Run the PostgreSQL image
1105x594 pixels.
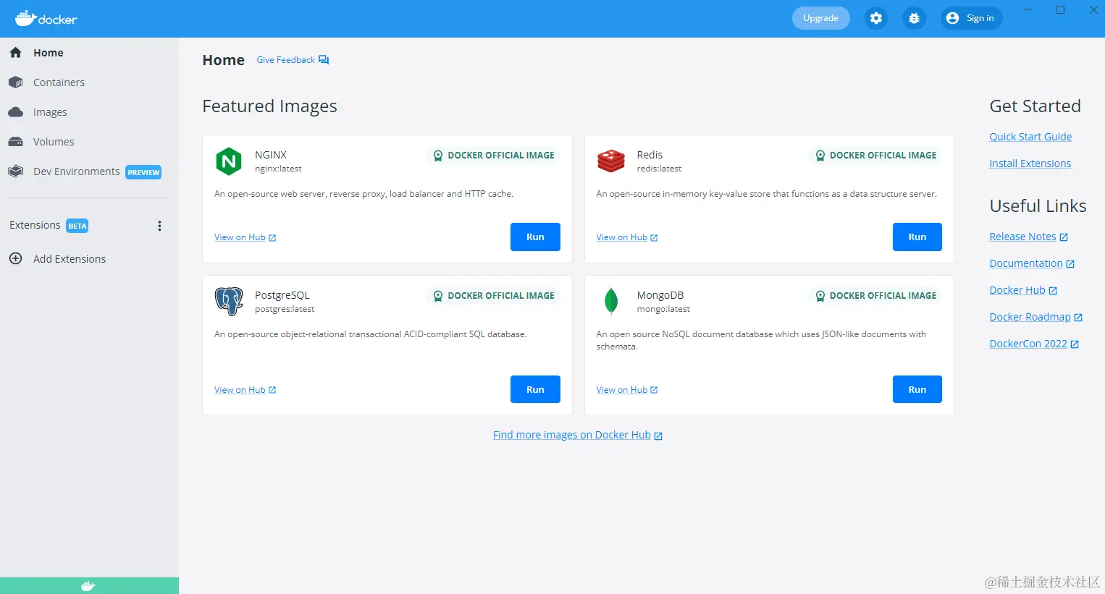pos(535,389)
